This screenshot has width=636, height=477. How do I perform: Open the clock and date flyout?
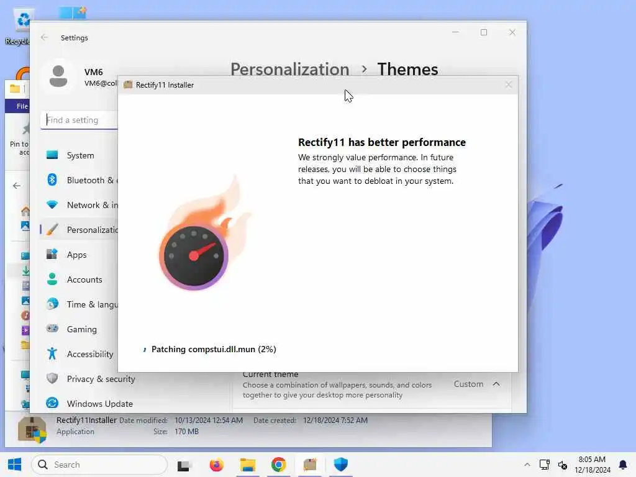tap(592, 465)
